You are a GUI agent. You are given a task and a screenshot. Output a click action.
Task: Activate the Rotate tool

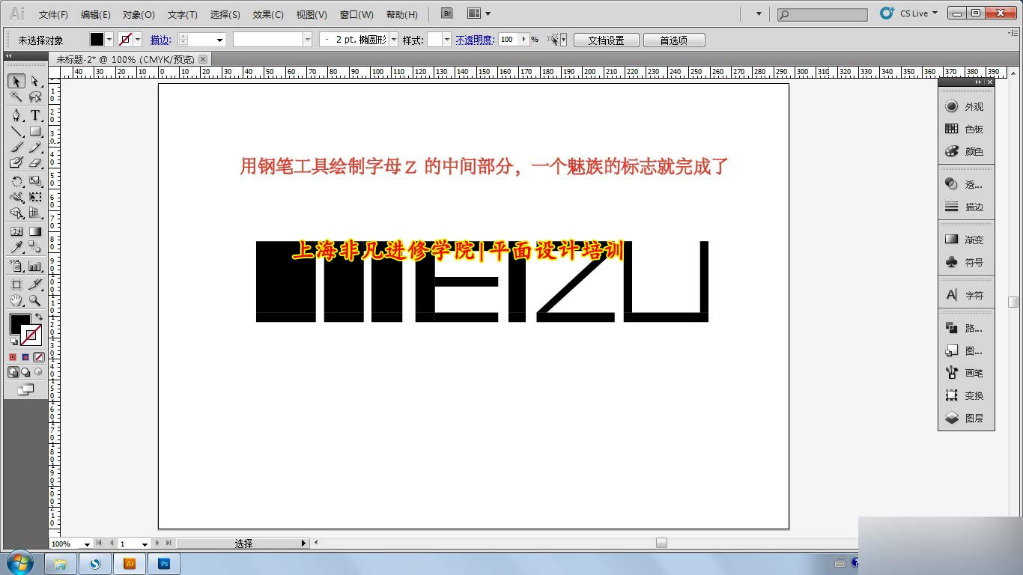pyautogui.click(x=16, y=181)
